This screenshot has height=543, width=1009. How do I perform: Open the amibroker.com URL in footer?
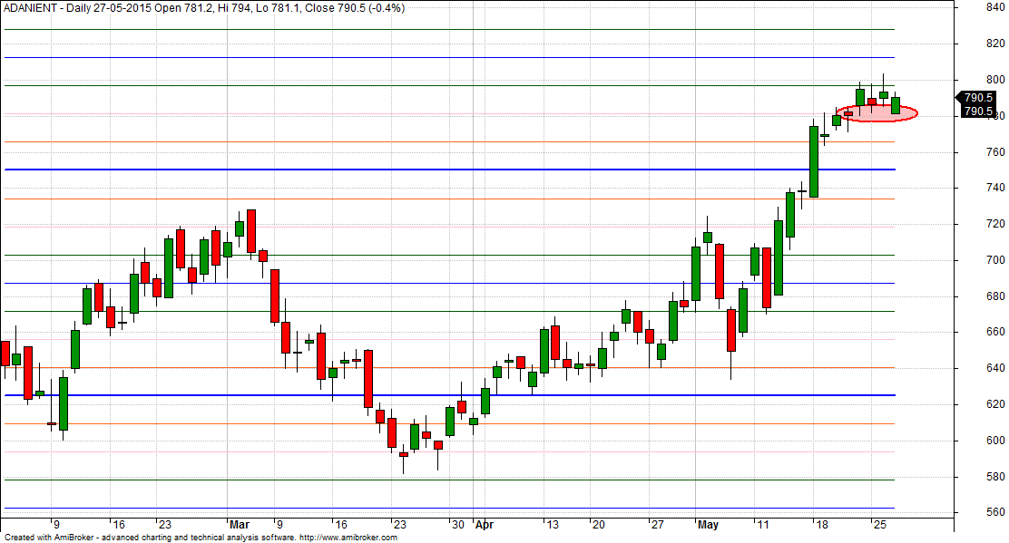pyautogui.click(x=348, y=538)
